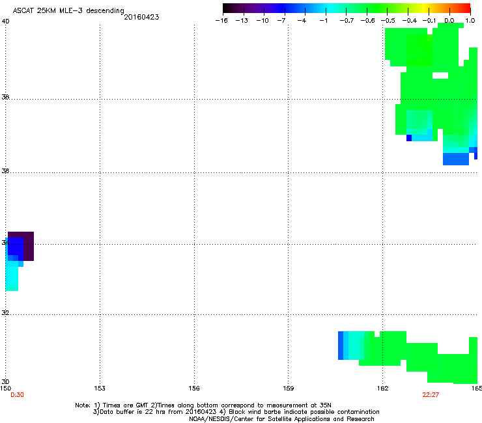Click the -1 colorbar label
Image resolution: width=482 pixels, height=423 pixels.
pos(323,21)
